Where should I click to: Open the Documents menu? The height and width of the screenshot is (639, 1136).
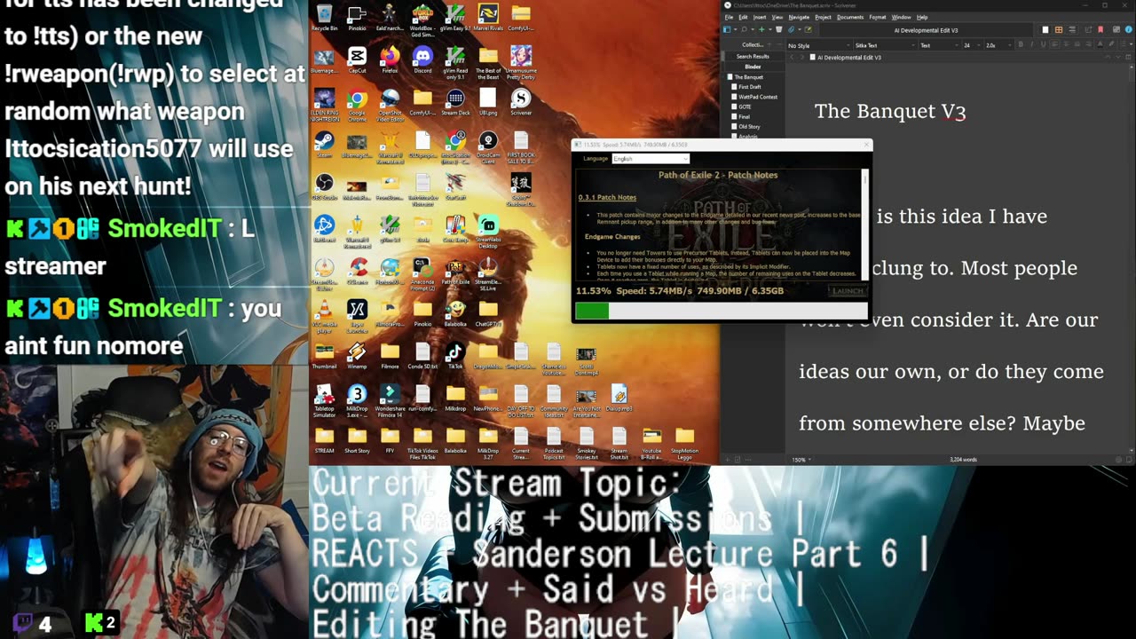pyautogui.click(x=850, y=17)
